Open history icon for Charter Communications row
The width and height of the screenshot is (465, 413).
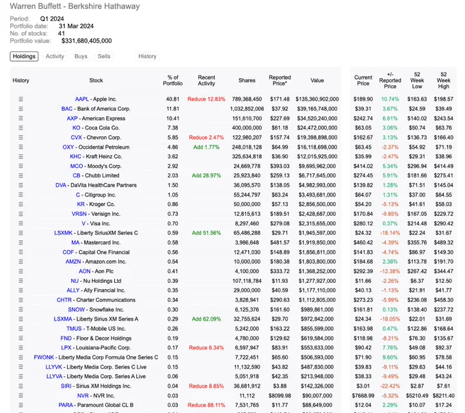[x=21, y=300]
